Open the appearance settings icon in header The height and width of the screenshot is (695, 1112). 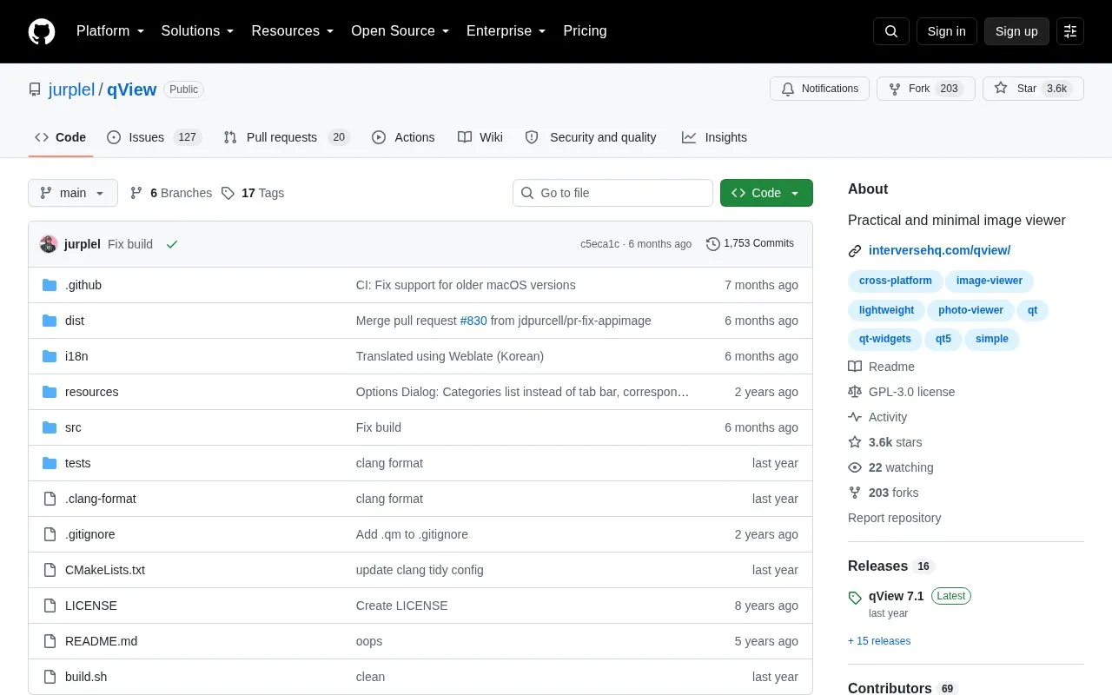[1070, 31]
